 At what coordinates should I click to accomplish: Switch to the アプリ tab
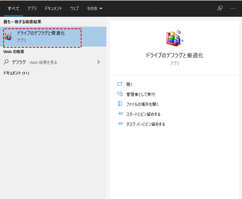coord(32,8)
